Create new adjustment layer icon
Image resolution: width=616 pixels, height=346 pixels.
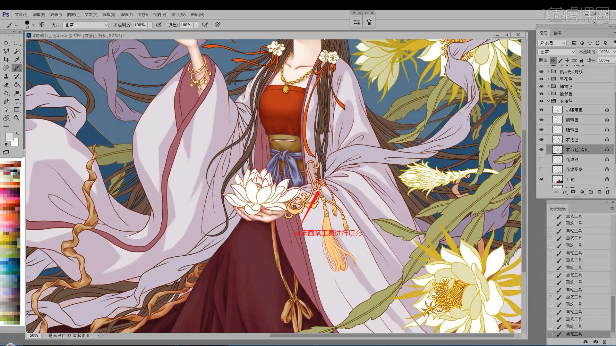point(582,192)
